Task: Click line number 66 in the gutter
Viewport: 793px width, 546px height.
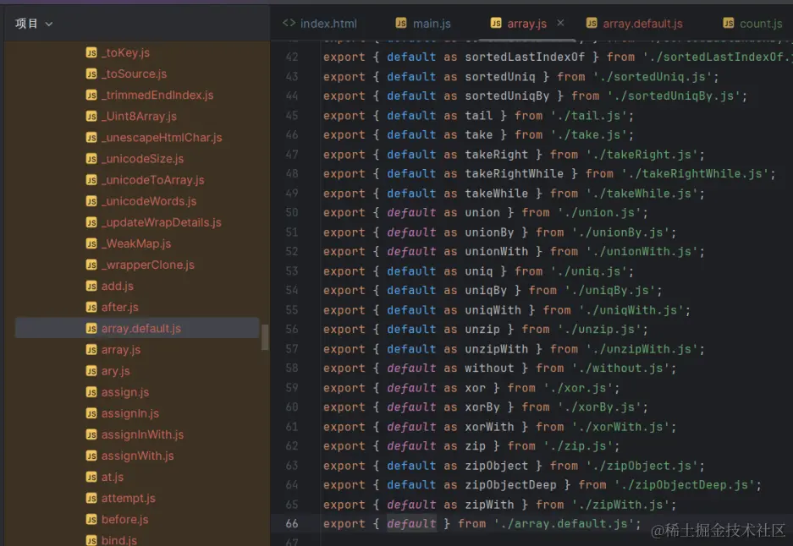Action: coord(292,524)
